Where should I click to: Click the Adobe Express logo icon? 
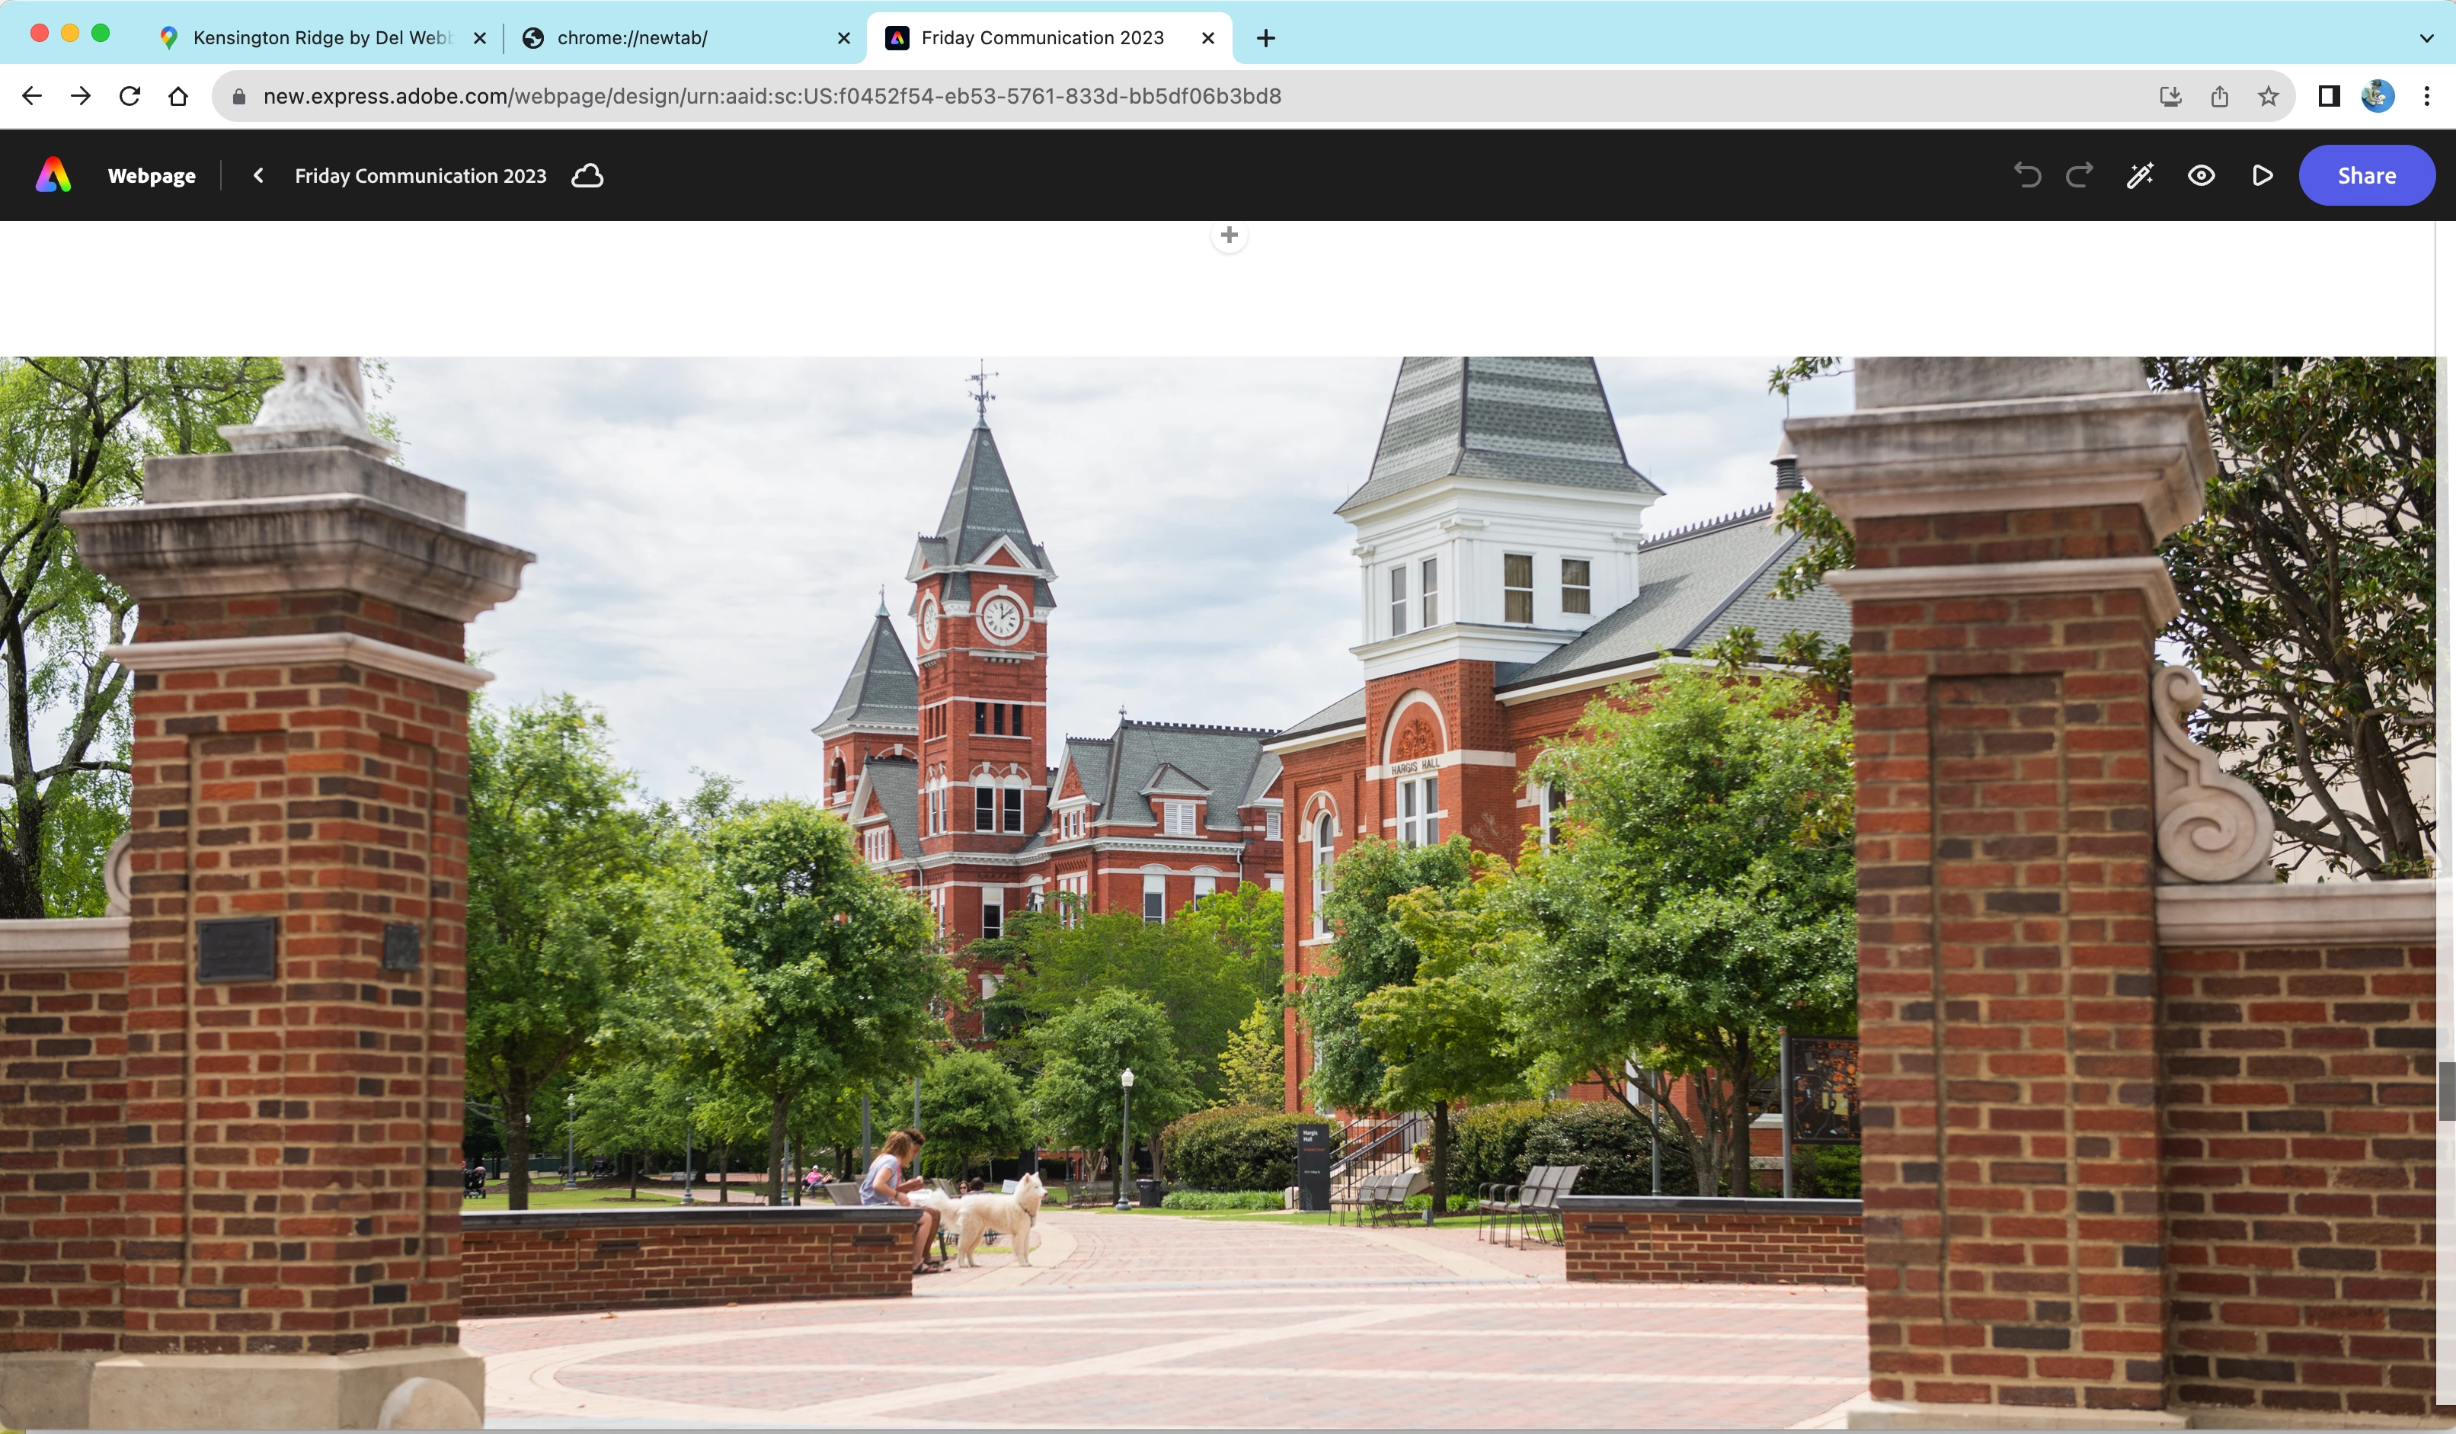click(x=53, y=175)
